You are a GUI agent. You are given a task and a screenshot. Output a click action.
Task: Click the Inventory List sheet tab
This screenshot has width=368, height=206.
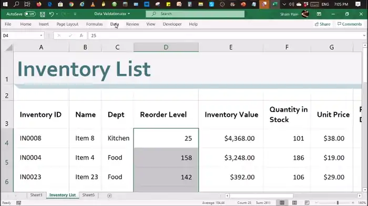click(x=63, y=195)
